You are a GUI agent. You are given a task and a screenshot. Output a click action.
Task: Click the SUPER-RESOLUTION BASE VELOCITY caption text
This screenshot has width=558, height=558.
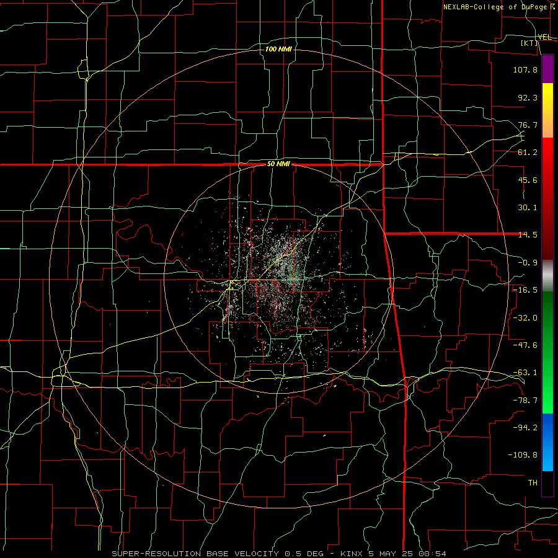(x=195, y=554)
